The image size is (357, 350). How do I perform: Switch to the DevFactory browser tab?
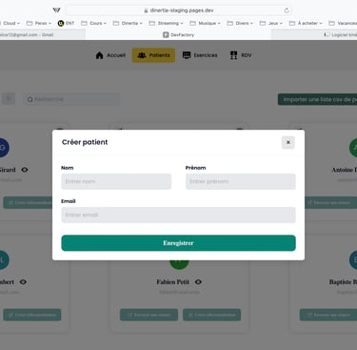(x=178, y=34)
